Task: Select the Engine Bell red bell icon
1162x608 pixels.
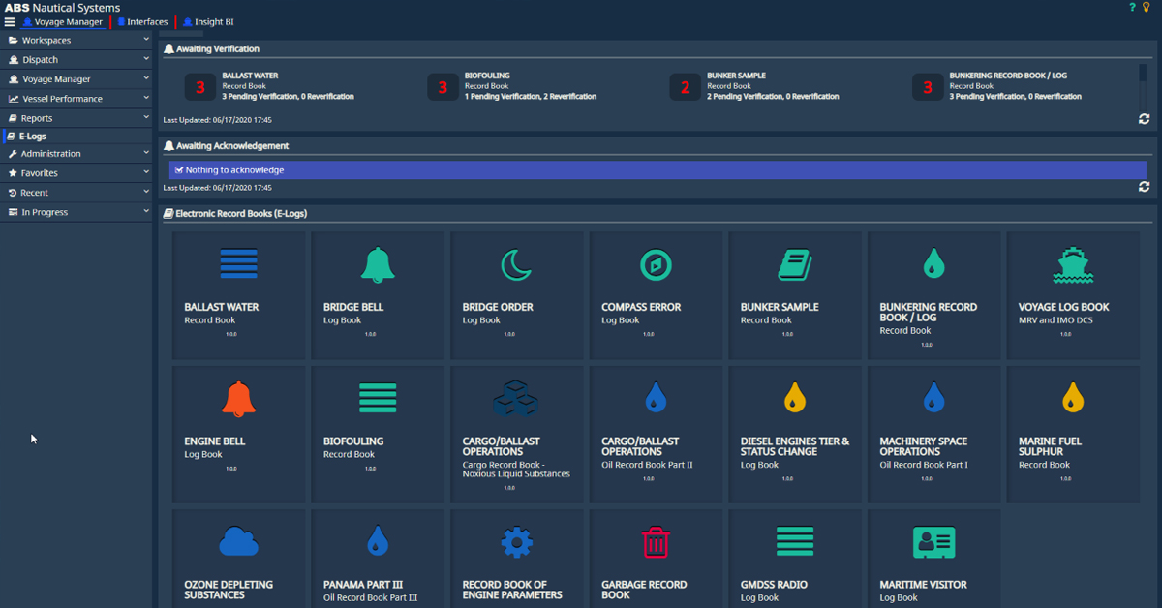Action: (x=239, y=398)
